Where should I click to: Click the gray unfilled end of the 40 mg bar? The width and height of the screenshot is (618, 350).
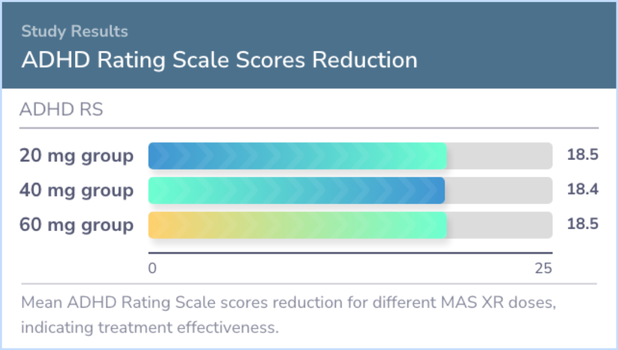[x=498, y=190]
